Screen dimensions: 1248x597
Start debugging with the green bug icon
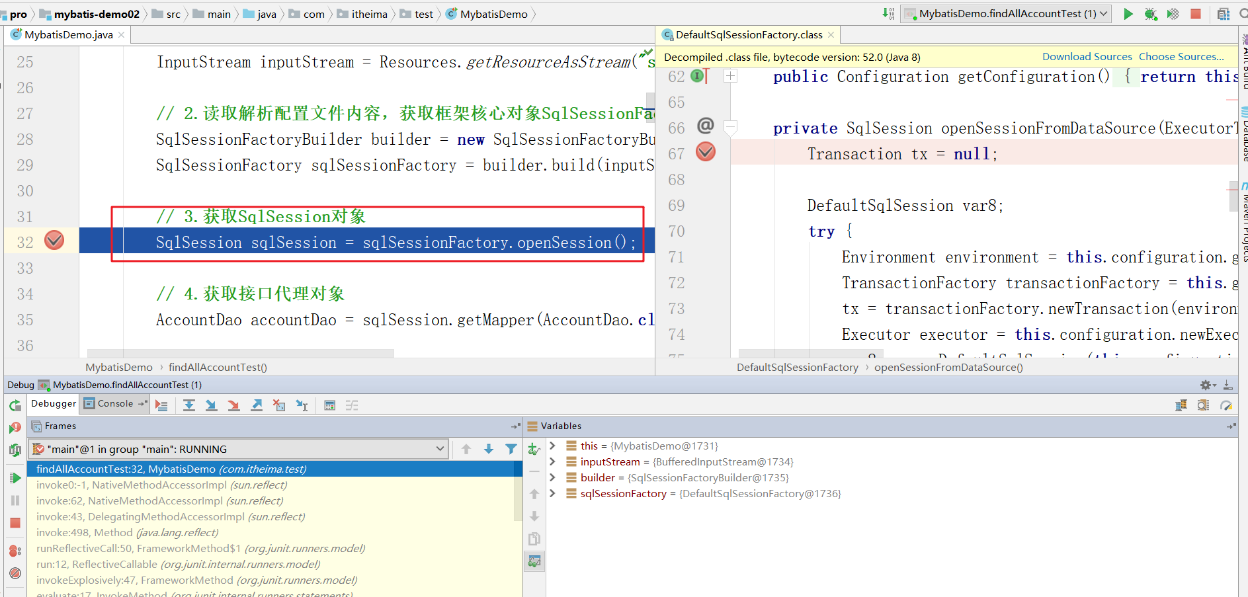1151,14
